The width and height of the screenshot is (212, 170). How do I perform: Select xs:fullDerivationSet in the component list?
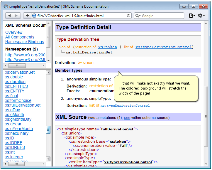[23, 105]
